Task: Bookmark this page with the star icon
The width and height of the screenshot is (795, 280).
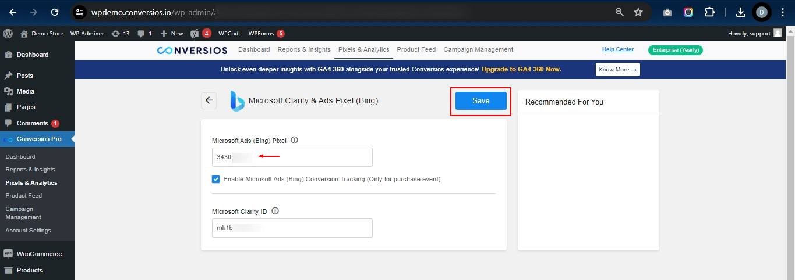Action: tap(638, 12)
